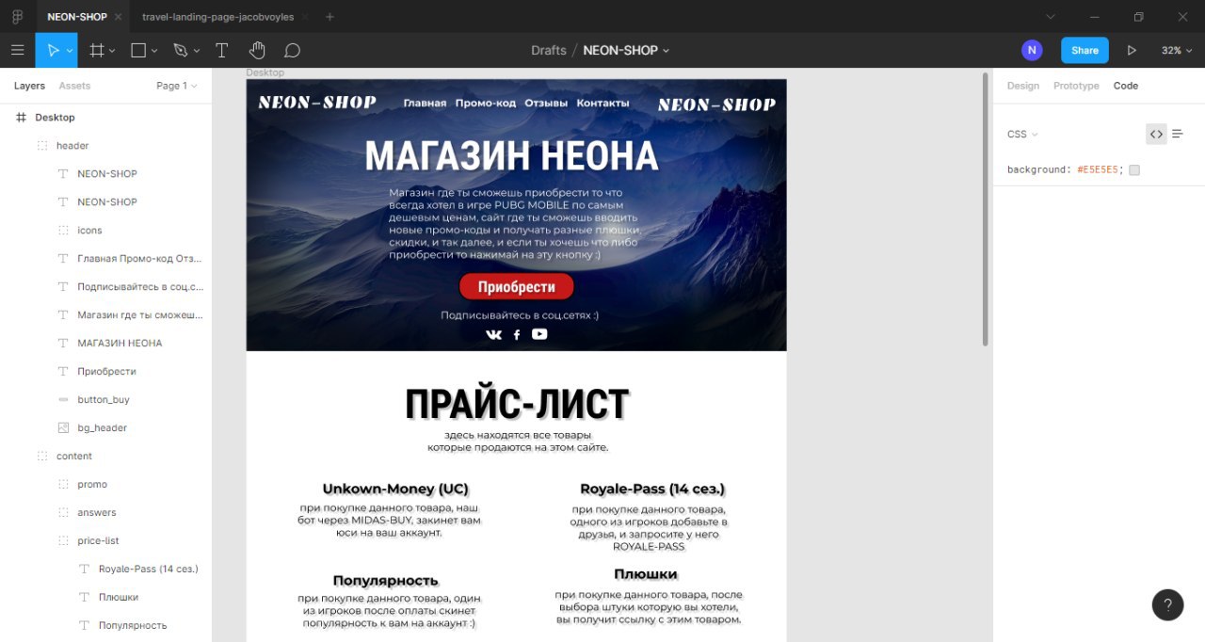Image resolution: width=1205 pixels, height=642 pixels.
Task: Select the Rectangle shape tool
Action: coord(138,50)
